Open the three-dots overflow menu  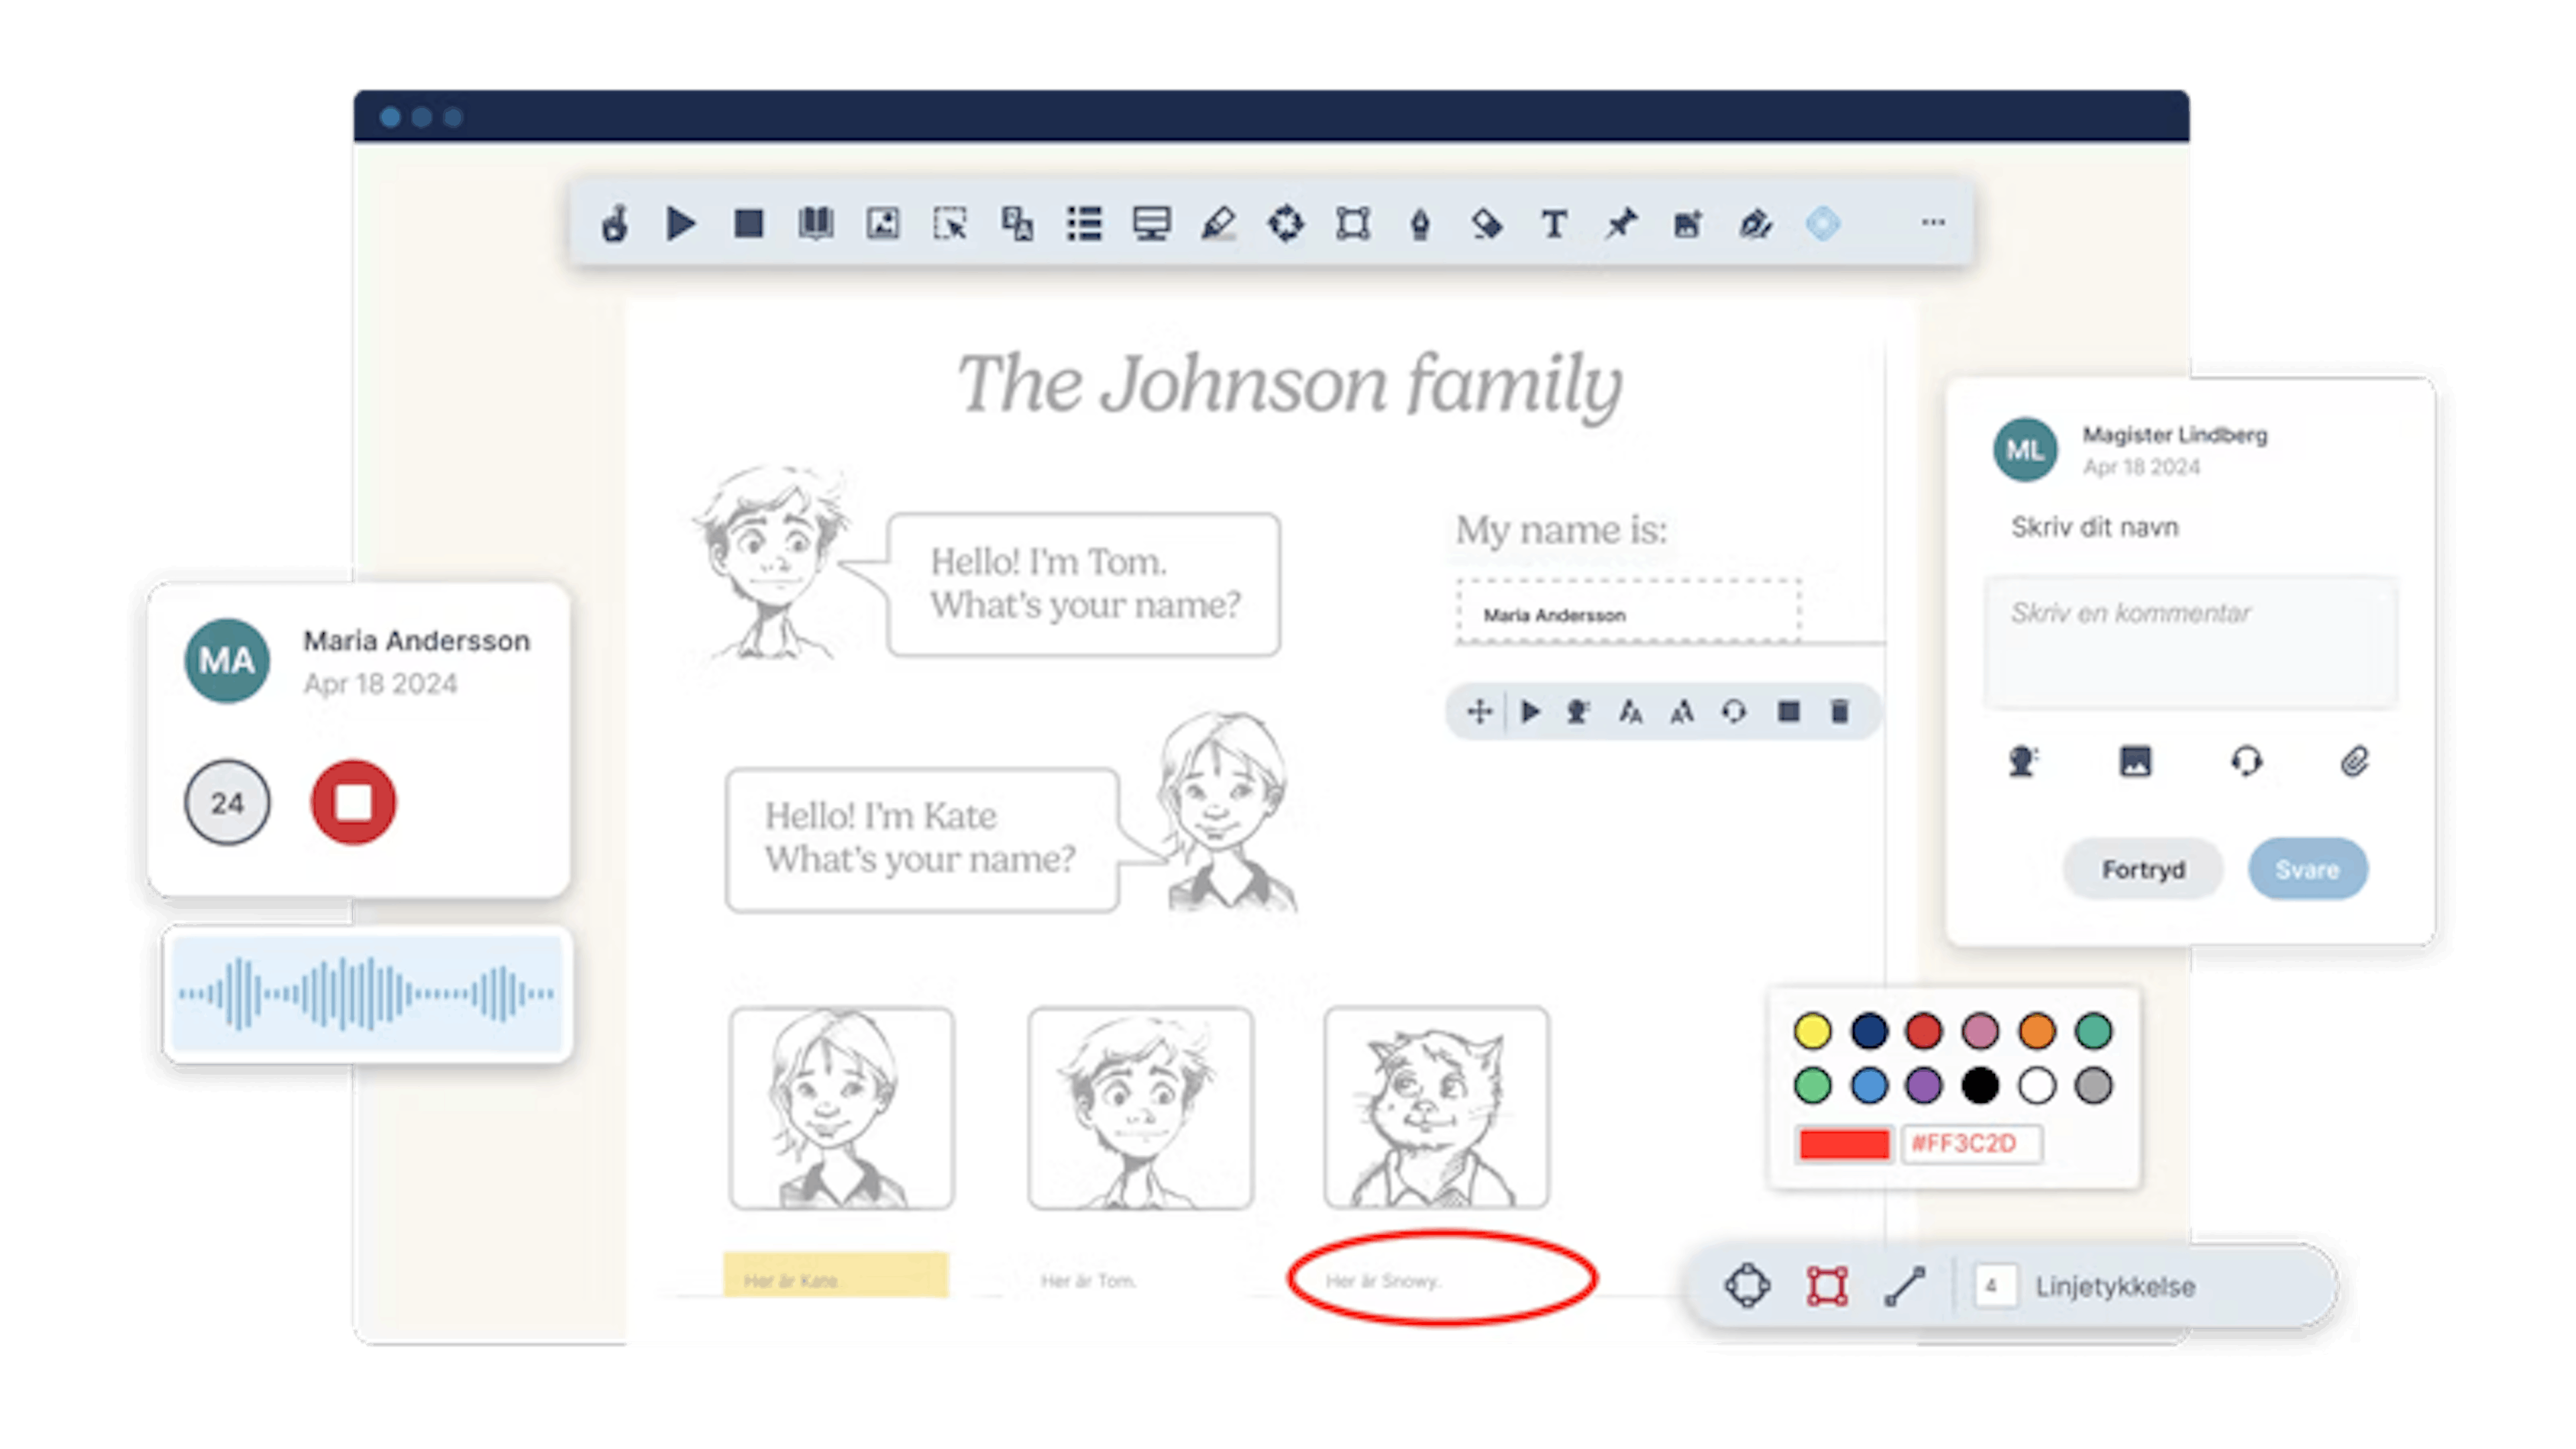point(1933,223)
